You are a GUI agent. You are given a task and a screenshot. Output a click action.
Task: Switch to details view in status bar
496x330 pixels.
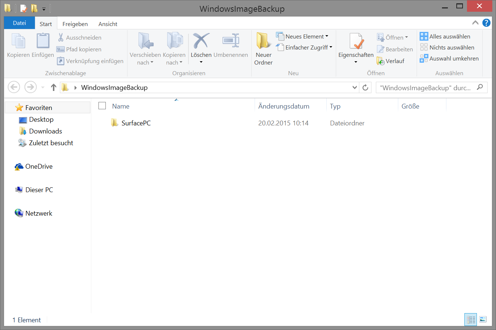pos(471,319)
